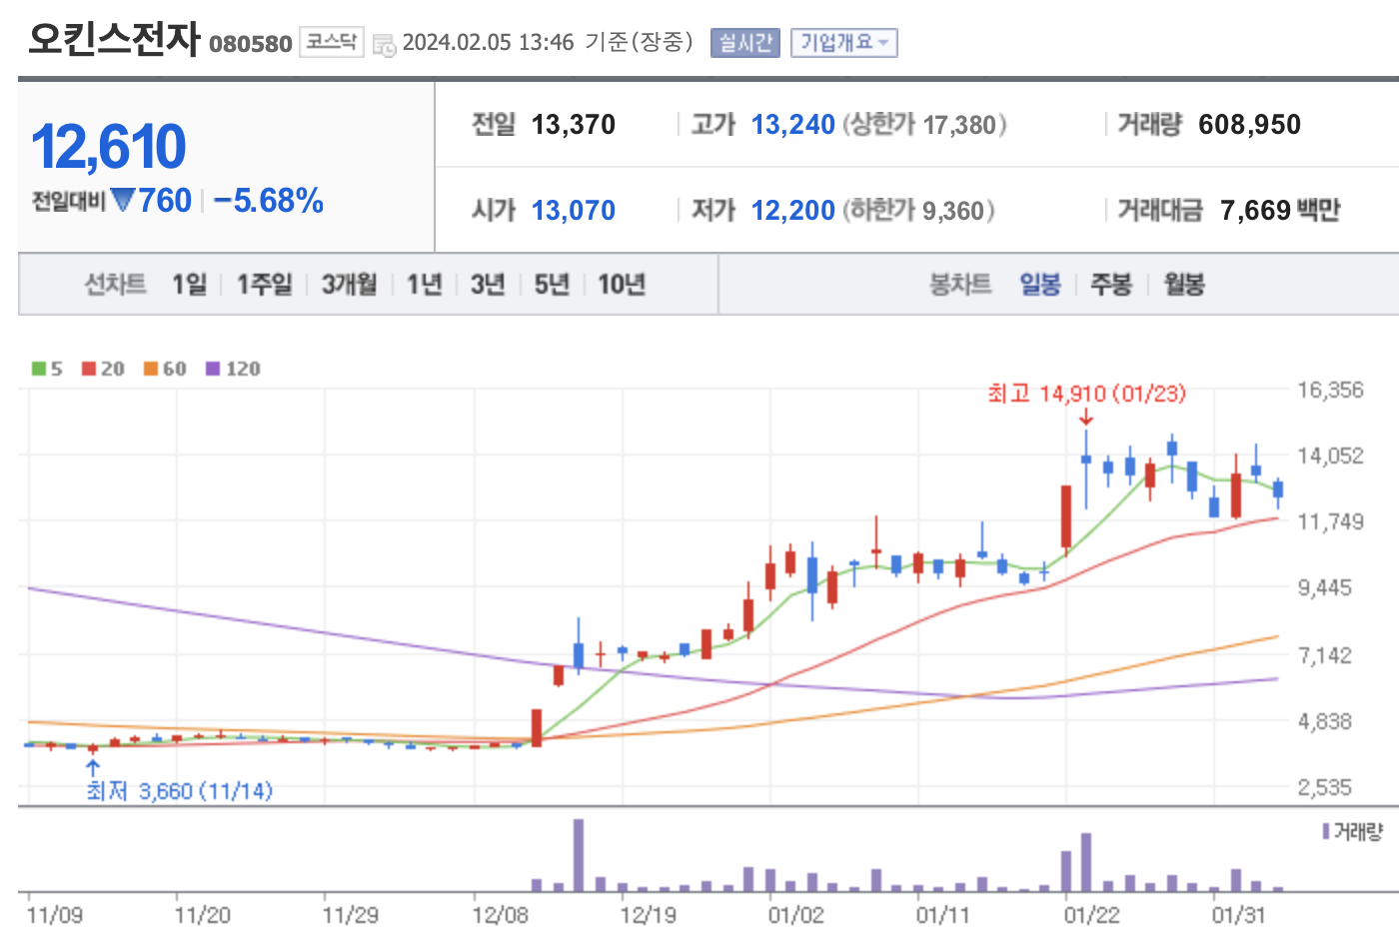The width and height of the screenshot is (1399, 941).
Task: Click the high price 13,240
Action: click(792, 125)
